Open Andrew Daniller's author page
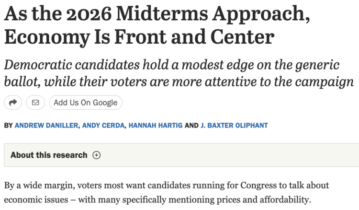Viewport: 359px width, 210px height. (46, 126)
